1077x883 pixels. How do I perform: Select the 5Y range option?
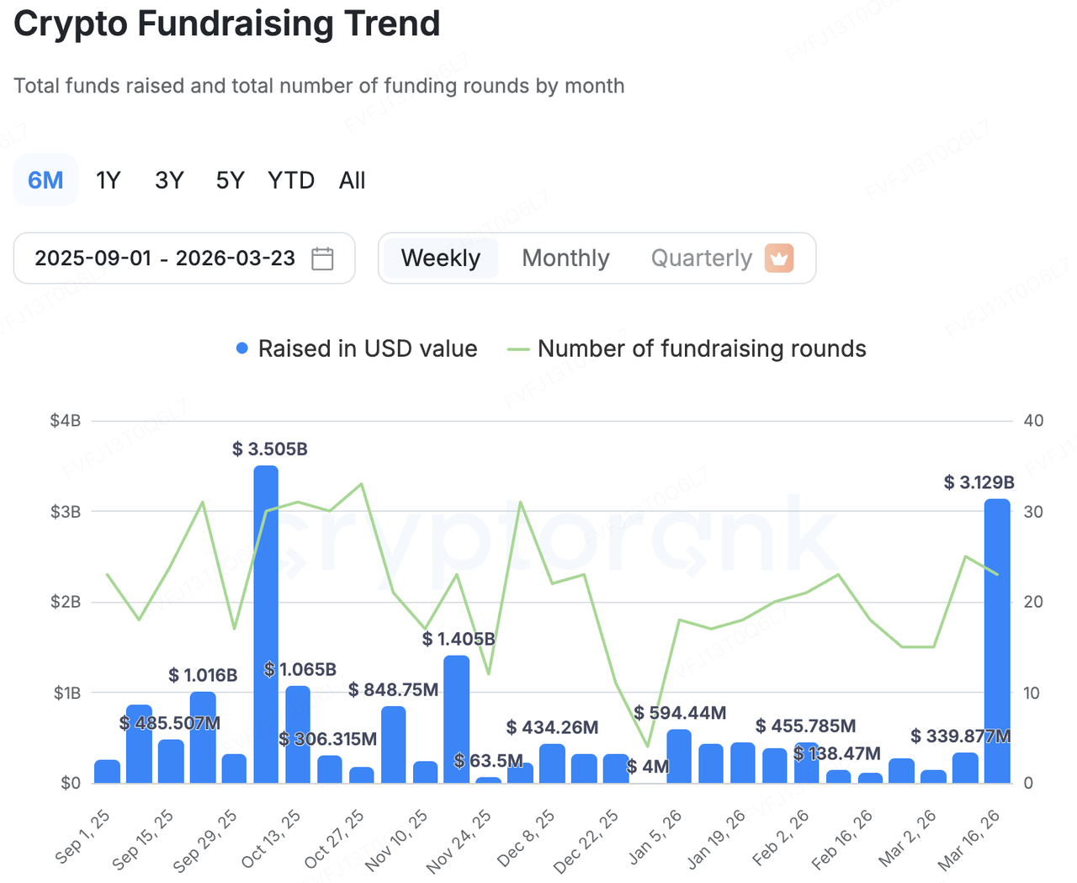[230, 180]
